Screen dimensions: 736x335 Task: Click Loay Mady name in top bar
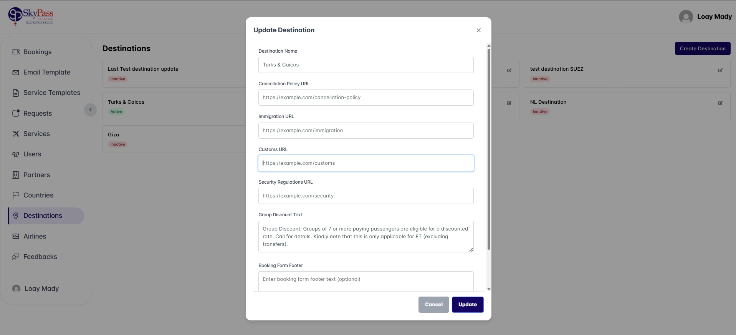(714, 17)
